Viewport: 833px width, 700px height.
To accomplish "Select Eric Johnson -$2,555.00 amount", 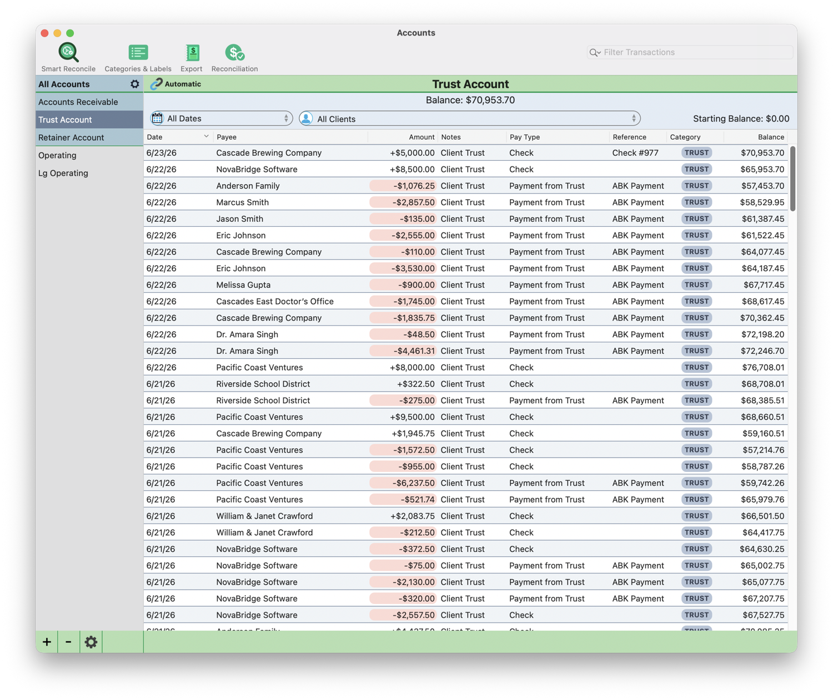I will [x=403, y=235].
